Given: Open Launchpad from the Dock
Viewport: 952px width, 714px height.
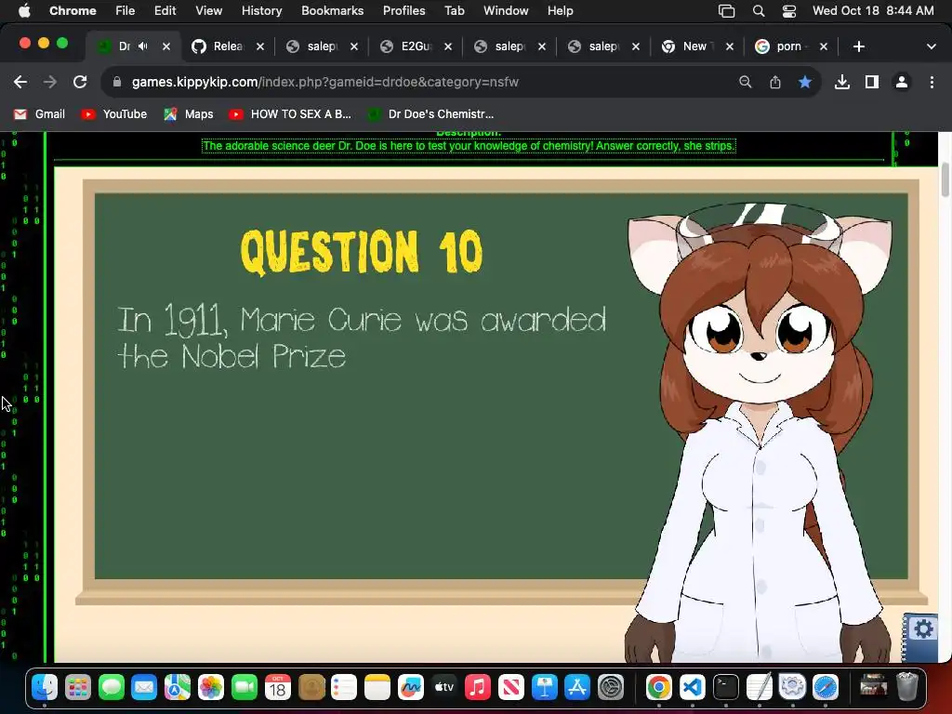Looking at the screenshot, I should click(78, 687).
